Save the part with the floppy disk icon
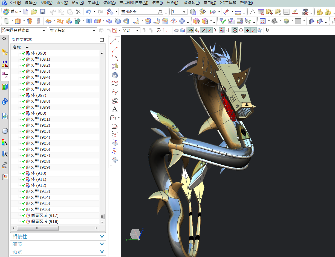Viewport: 335px width, 257px height. [x=42, y=12]
